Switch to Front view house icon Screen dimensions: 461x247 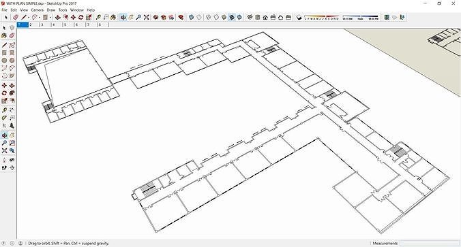265,17
